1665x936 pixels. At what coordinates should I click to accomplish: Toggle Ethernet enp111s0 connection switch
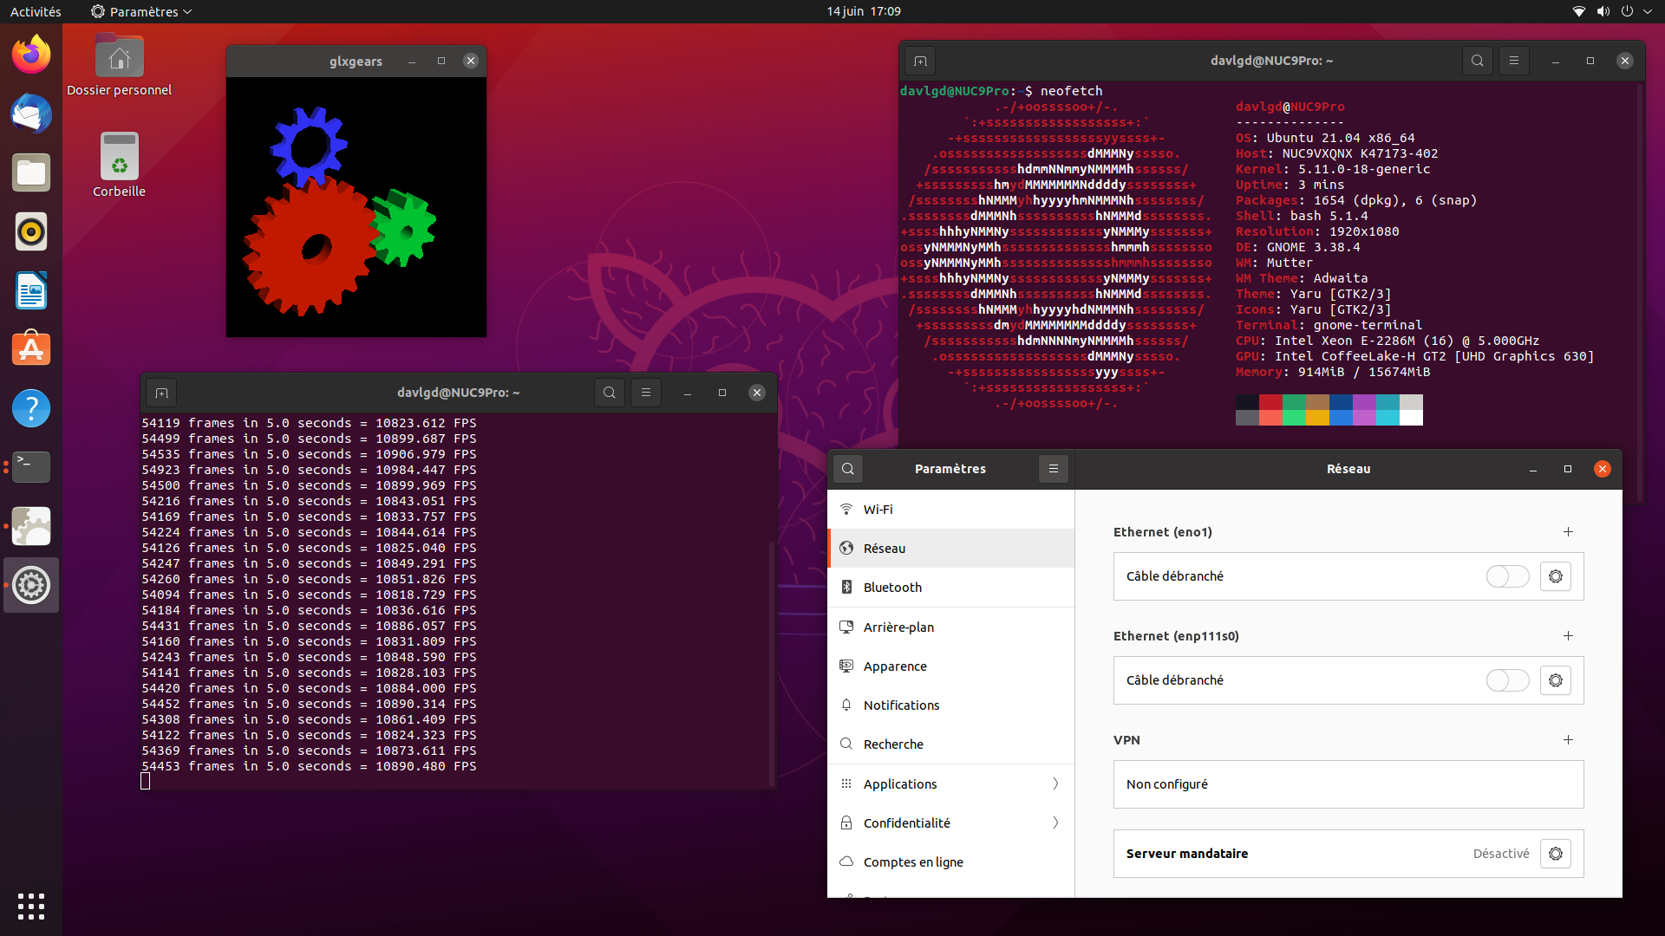1507,680
